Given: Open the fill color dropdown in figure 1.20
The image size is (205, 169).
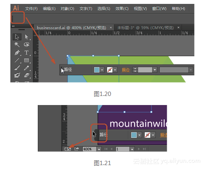Looking at the screenshot, I should (x=102, y=70).
